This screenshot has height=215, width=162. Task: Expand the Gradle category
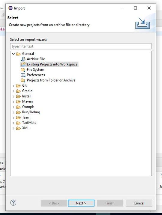point(13,91)
